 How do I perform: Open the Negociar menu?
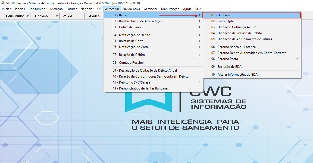point(87,9)
